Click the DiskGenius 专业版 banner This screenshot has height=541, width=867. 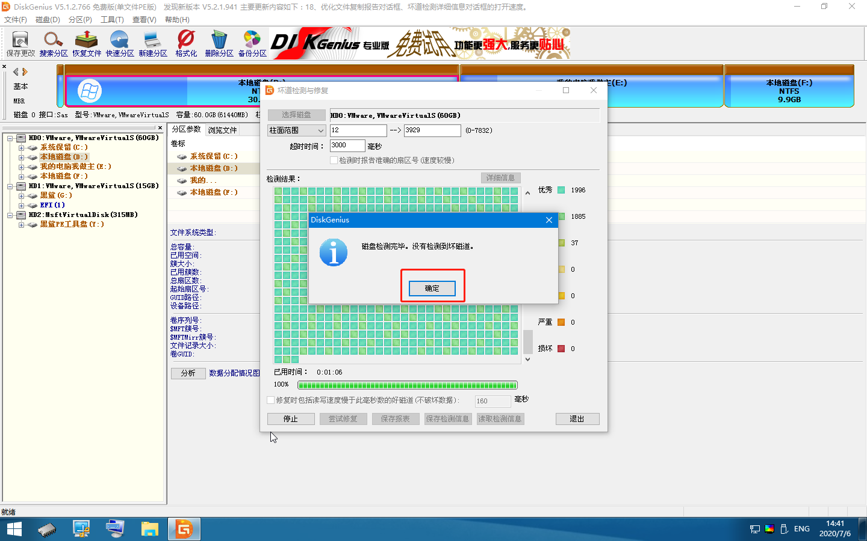point(420,43)
